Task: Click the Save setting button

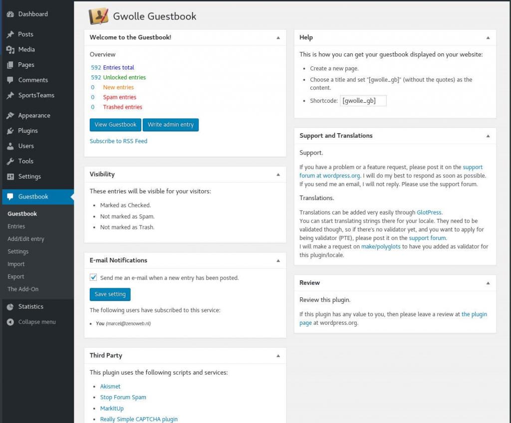Action: pos(110,294)
